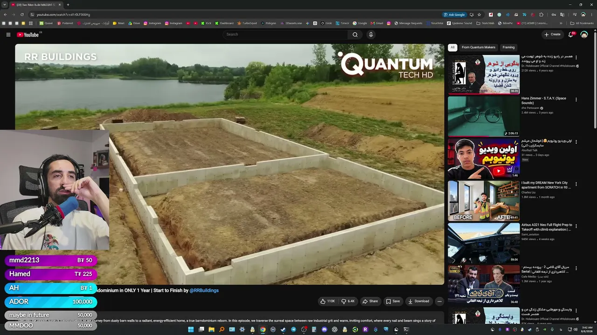Open Discord from the taskbar
Screen dimensions: 597x335
[x=324, y=330]
